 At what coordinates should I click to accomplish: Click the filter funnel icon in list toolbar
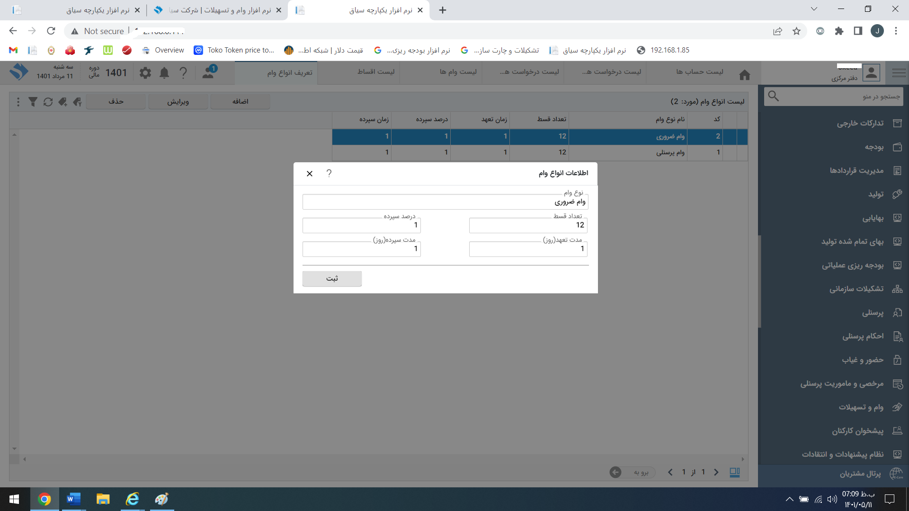click(x=33, y=102)
